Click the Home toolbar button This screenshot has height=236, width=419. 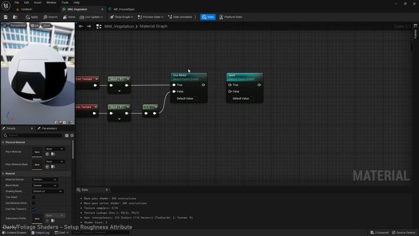(x=69, y=17)
